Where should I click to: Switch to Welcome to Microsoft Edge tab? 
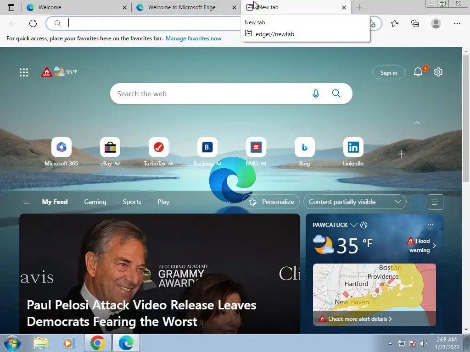pos(186,7)
